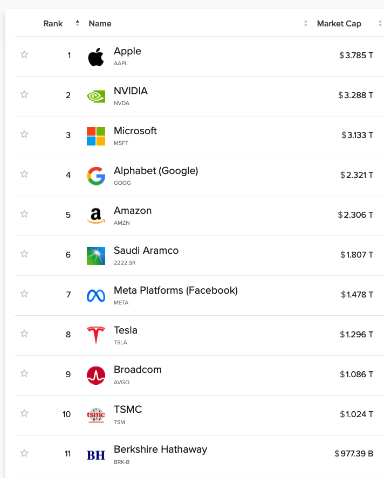Click the Saudi Aramco logo
Screen dimensions: 384x478
[x=96, y=256]
